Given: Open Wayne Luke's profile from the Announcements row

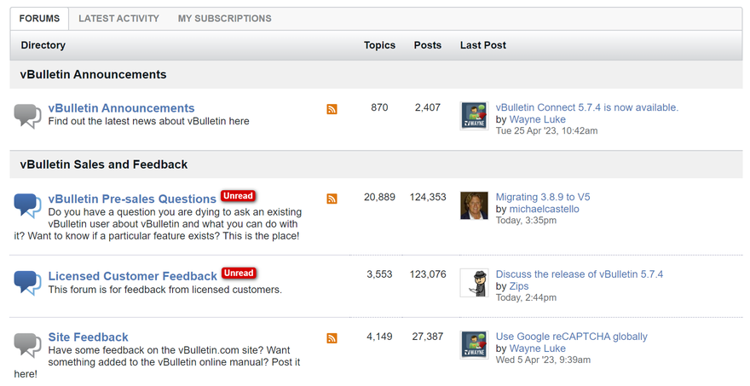Looking at the screenshot, I should click(537, 119).
